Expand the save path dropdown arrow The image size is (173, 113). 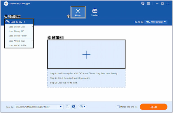pos(61,107)
